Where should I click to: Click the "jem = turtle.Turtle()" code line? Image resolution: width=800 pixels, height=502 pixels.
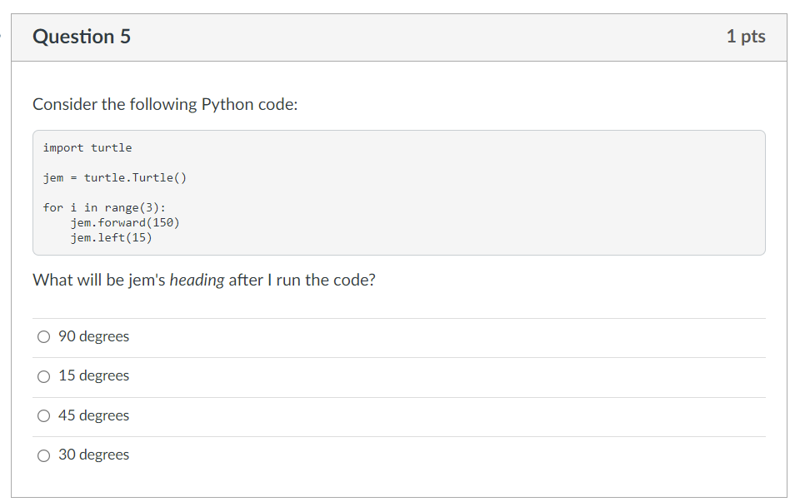[x=115, y=178]
